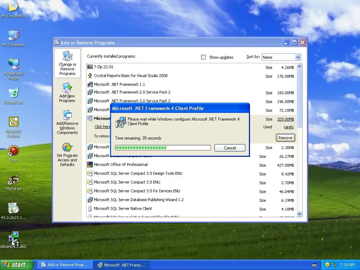This screenshot has width=360, height=270.
Task: Enable the Show updates checkbox
Action: [204, 57]
